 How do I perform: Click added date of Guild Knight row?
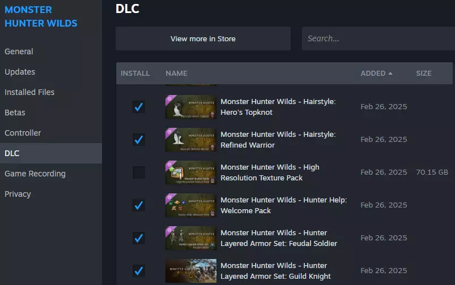coord(384,270)
